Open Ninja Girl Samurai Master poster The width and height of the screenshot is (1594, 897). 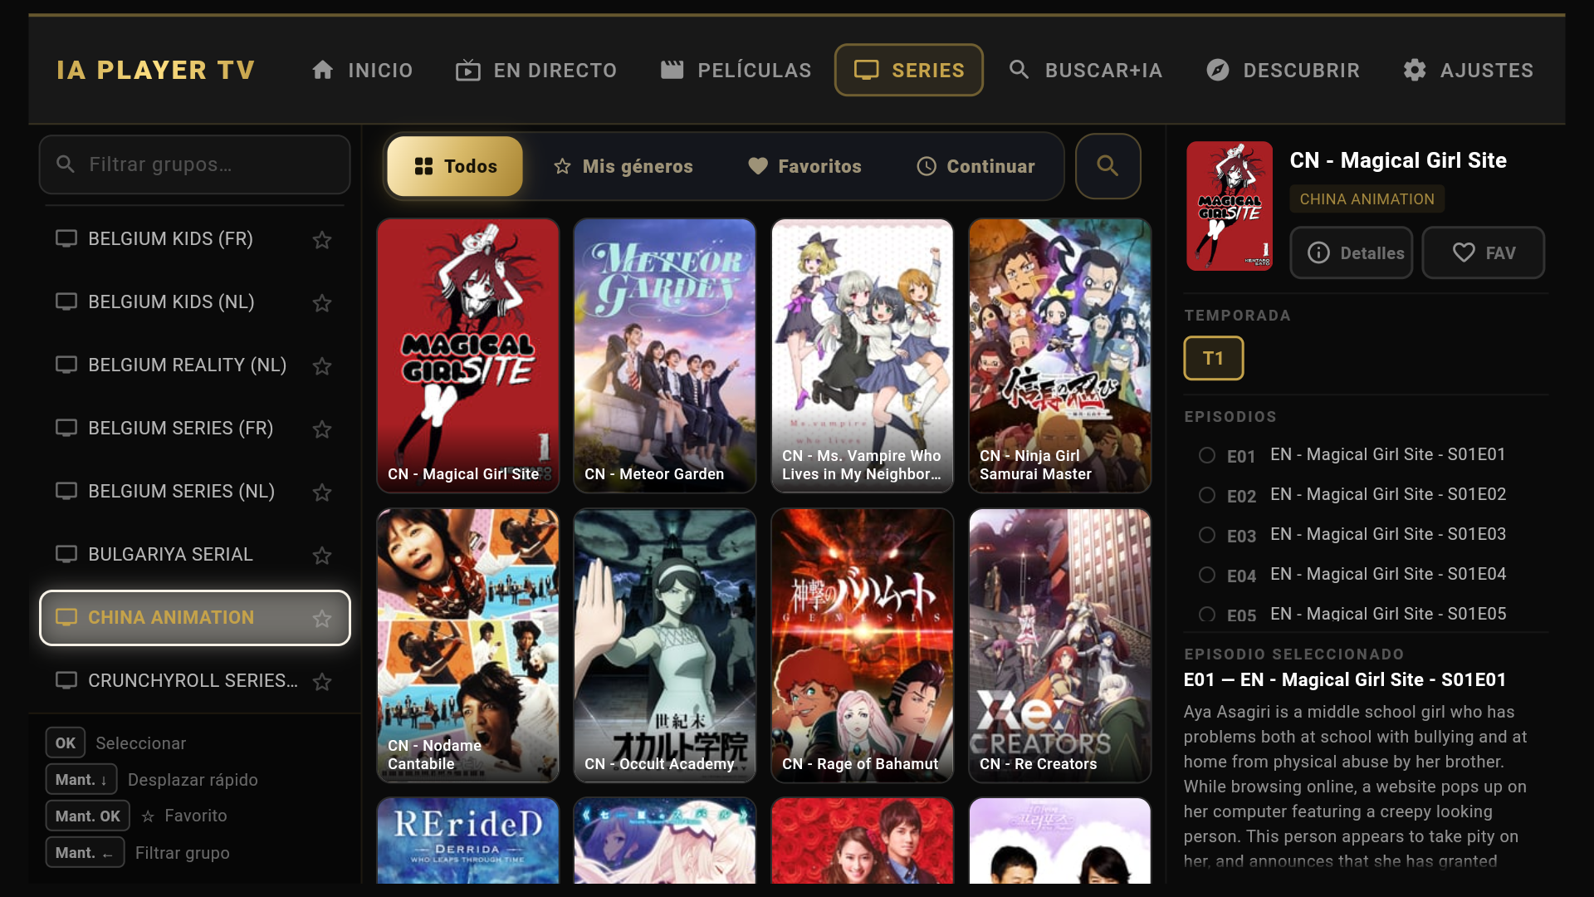pos(1060,355)
